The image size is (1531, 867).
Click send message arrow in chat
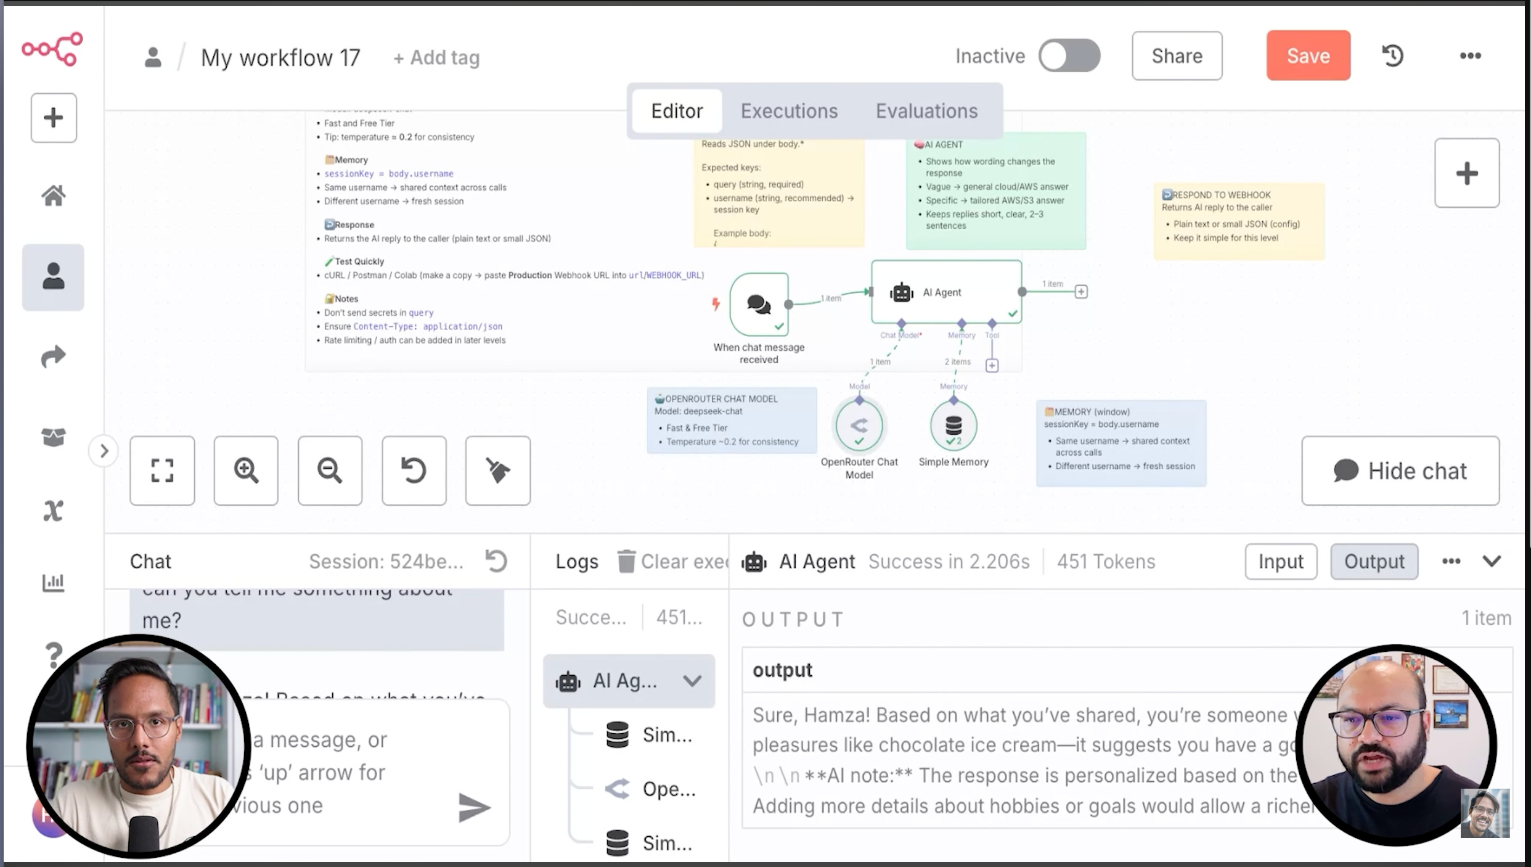(x=474, y=807)
